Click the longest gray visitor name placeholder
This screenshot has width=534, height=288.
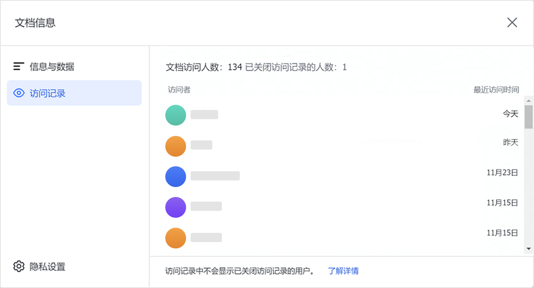[x=215, y=176]
